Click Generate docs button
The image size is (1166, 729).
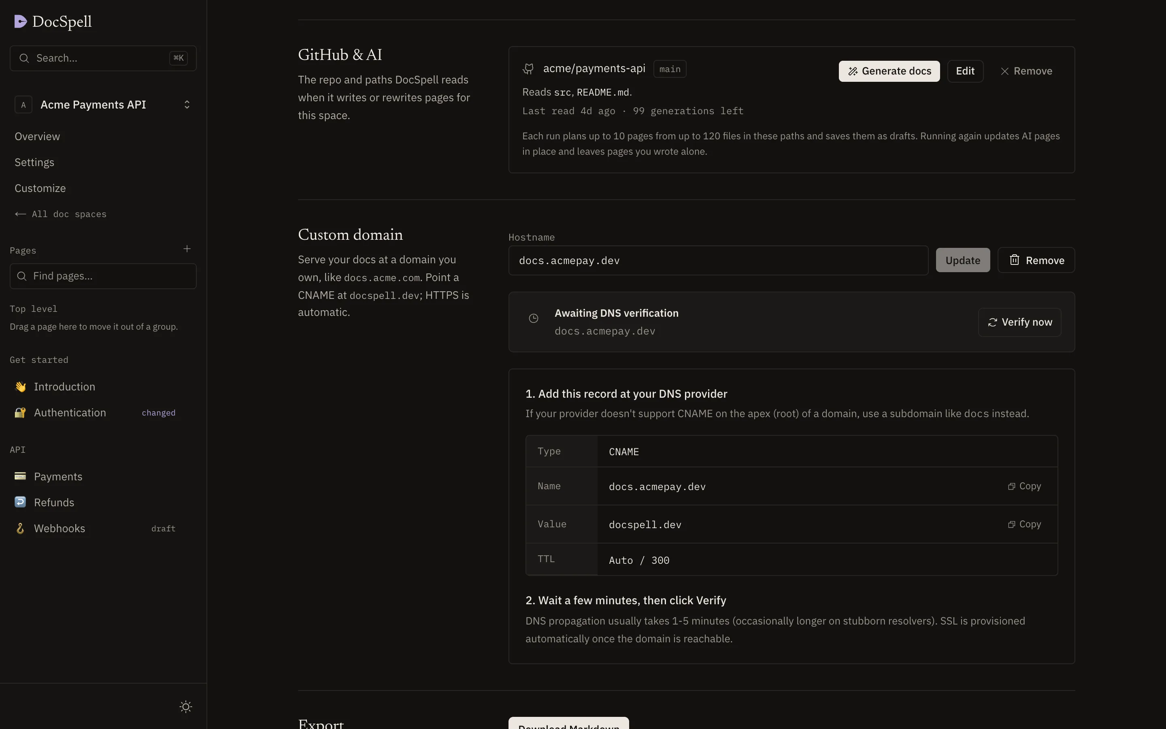pyautogui.click(x=889, y=71)
